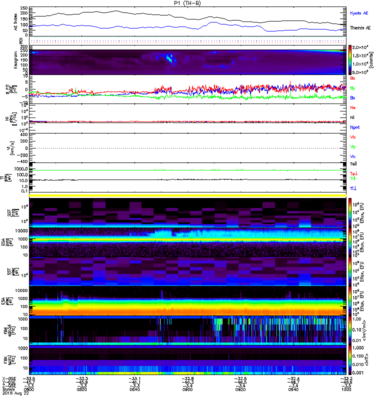Click the Keogram counts color bar

click(350, 60)
